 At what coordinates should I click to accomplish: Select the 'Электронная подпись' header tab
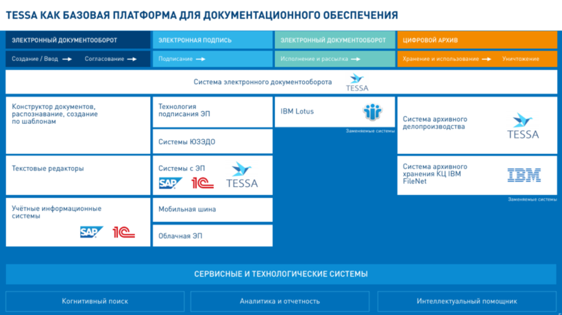212,40
